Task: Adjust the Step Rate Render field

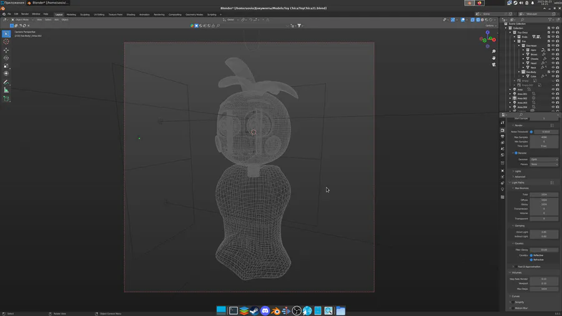Action: (x=544, y=279)
